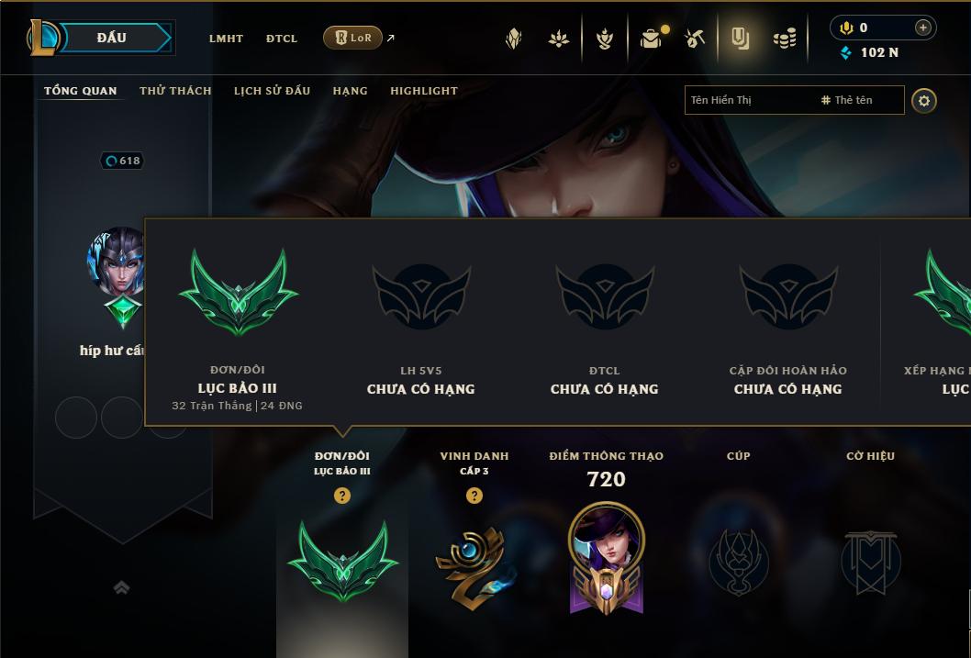This screenshot has height=658, width=971.
Task: Click the help icon under ĐƠN/ĐÔI rank
Action: (341, 496)
